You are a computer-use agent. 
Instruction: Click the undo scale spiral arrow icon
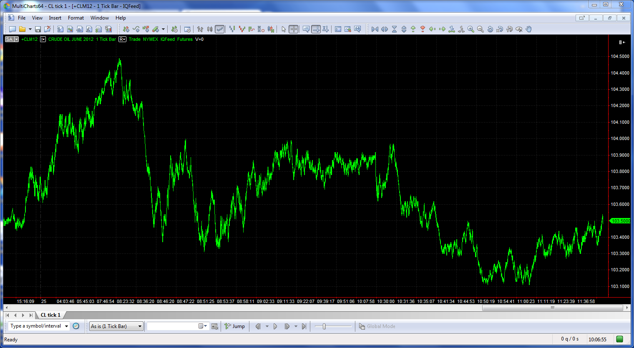tap(490, 29)
